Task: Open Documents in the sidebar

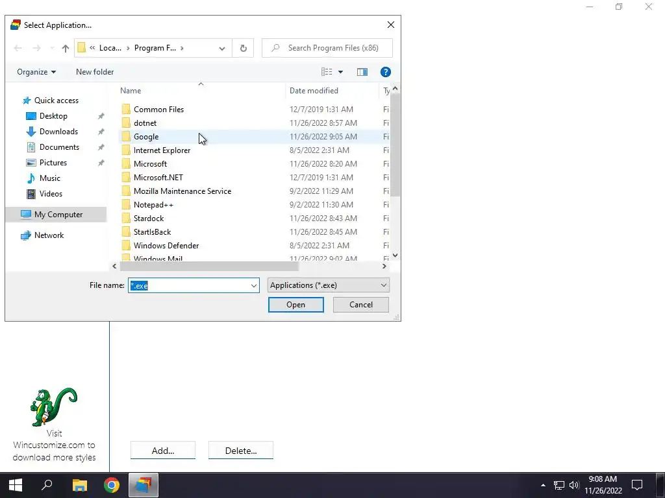Action: [59, 147]
